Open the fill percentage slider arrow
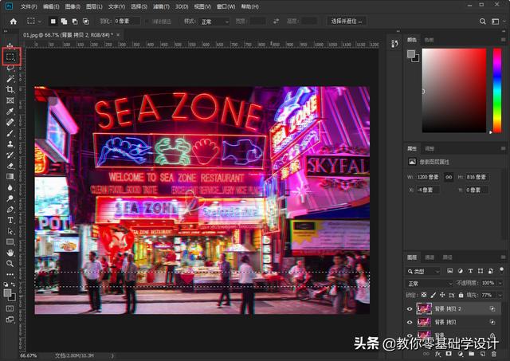The image size is (510, 361). click(500, 296)
